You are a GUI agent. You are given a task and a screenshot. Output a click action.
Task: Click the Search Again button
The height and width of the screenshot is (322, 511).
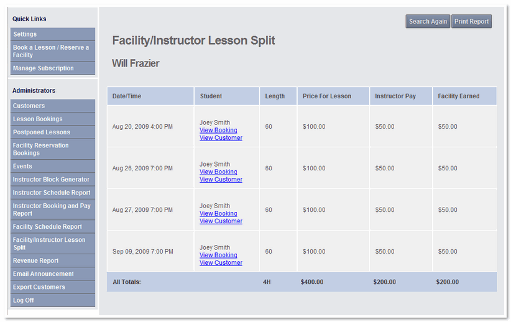point(428,22)
